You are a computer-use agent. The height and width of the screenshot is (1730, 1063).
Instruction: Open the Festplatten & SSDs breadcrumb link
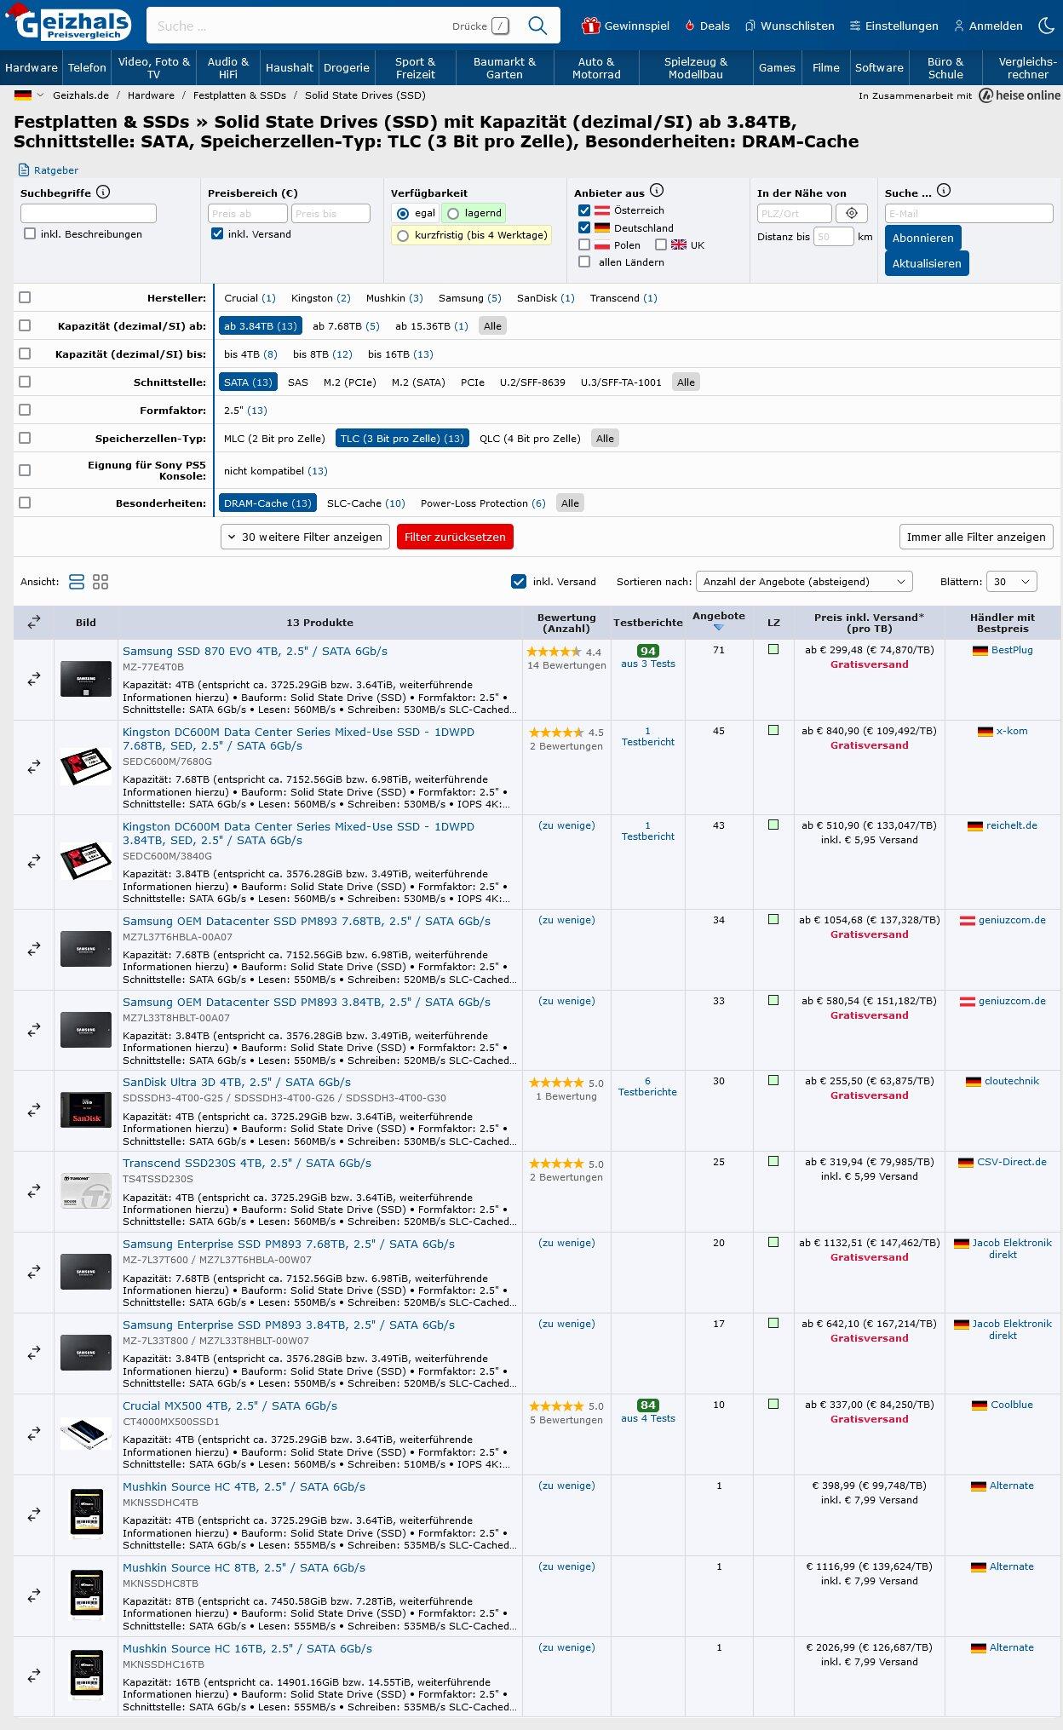[239, 95]
